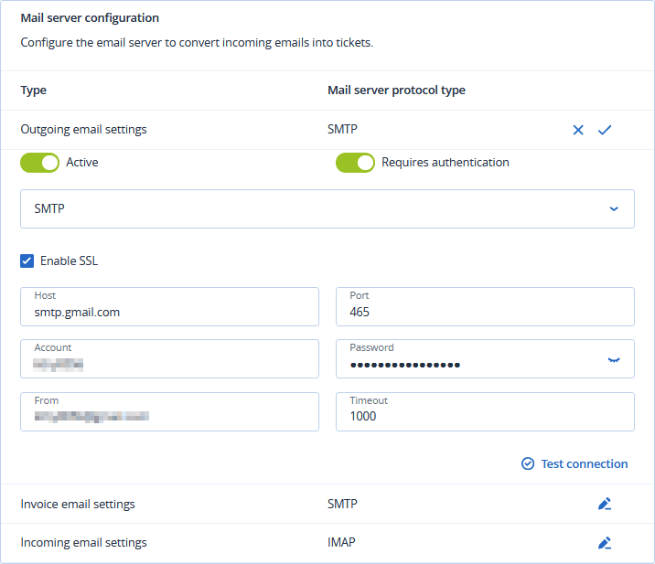Click the Timeout field showing 1000
Screen dimensions: 655x564
[x=485, y=416]
